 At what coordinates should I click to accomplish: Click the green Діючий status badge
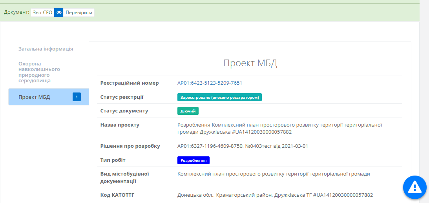pyautogui.click(x=188, y=111)
